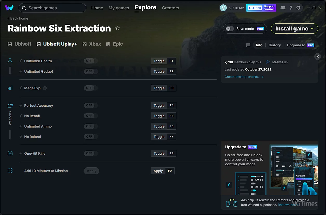Click the Upgrade to PRO tab link
The image size is (326, 215).
pyautogui.click(x=301, y=45)
